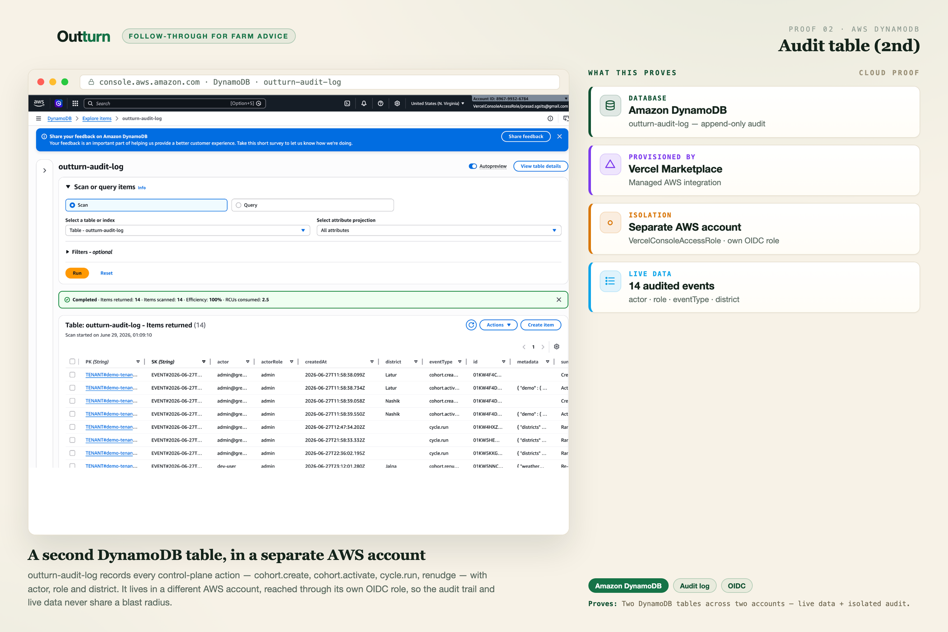Click the Reset button
948x632 pixels.
107,273
